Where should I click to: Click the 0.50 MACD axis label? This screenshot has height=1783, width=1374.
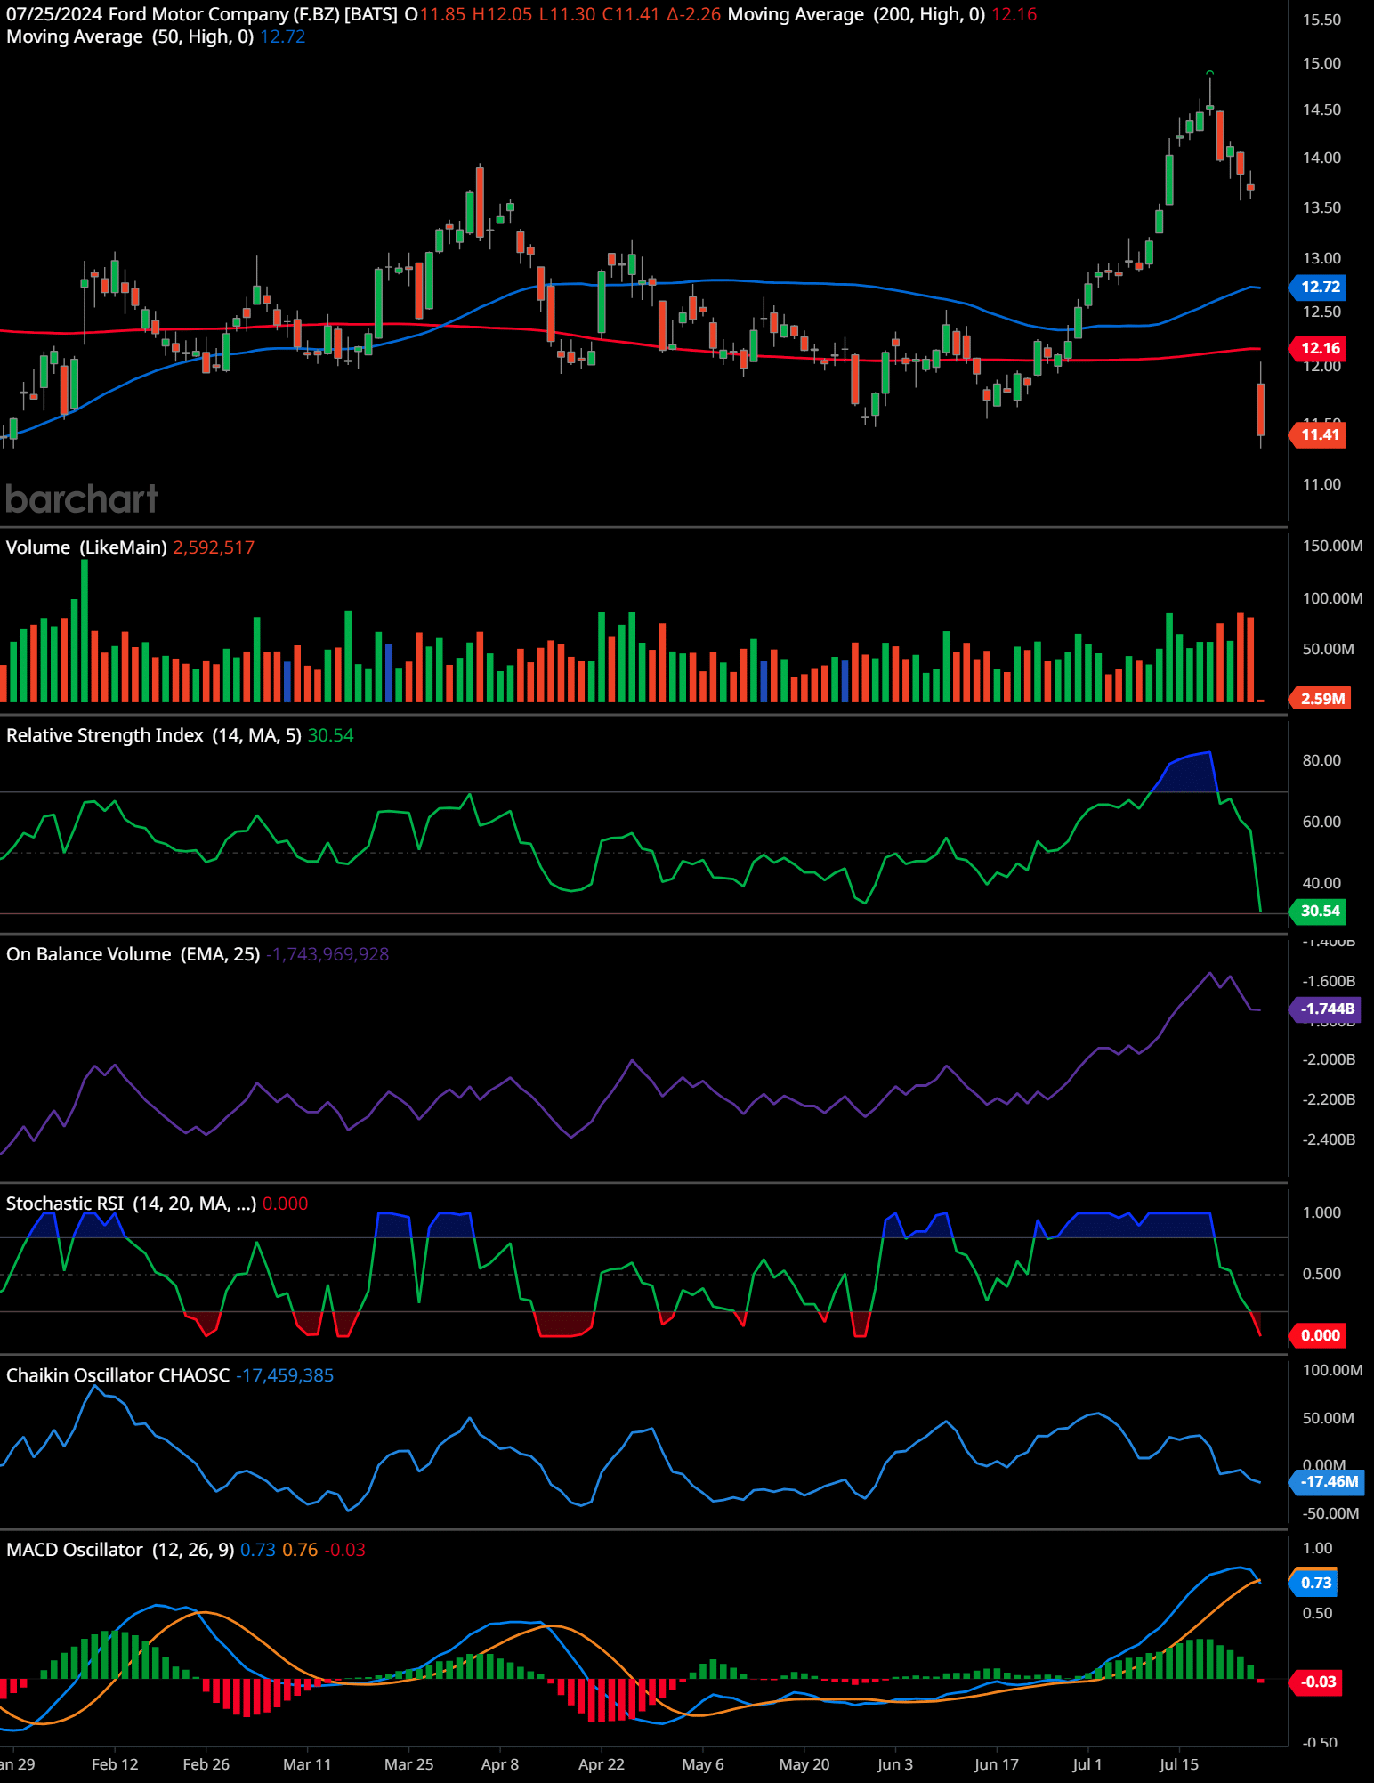coord(1318,1613)
